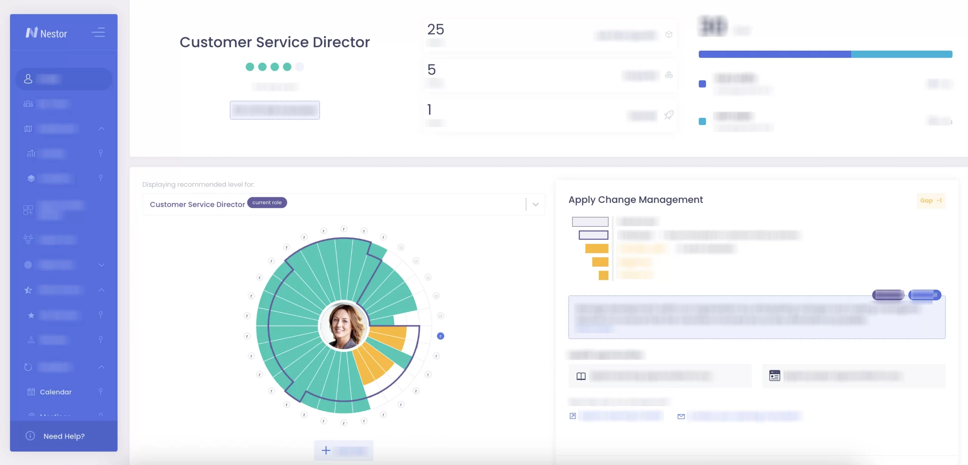Open the recommended level role dropdown arrow
This screenshot has width=968, height=465.
535,204
